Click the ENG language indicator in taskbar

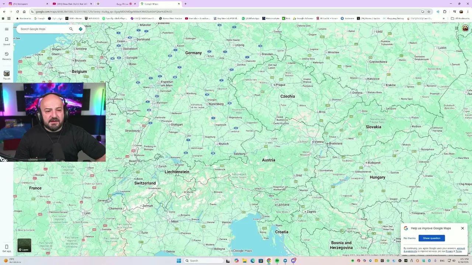[x=442, y=261]
